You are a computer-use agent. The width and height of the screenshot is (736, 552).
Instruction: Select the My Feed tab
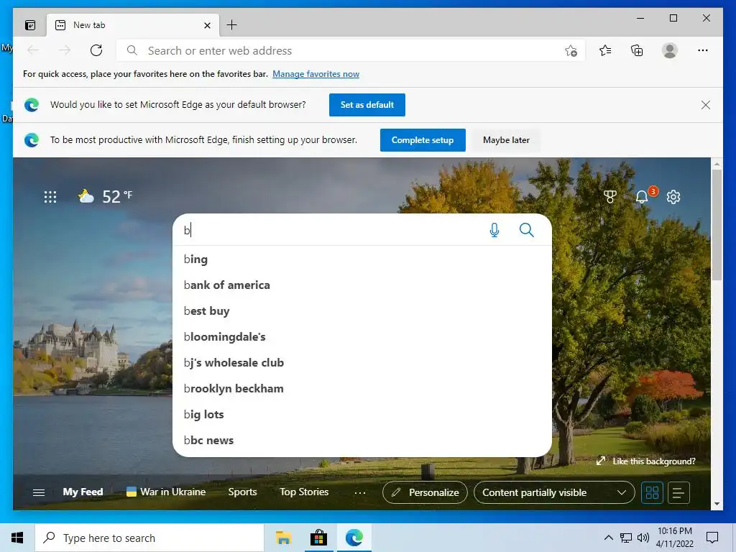pos(83,492)
